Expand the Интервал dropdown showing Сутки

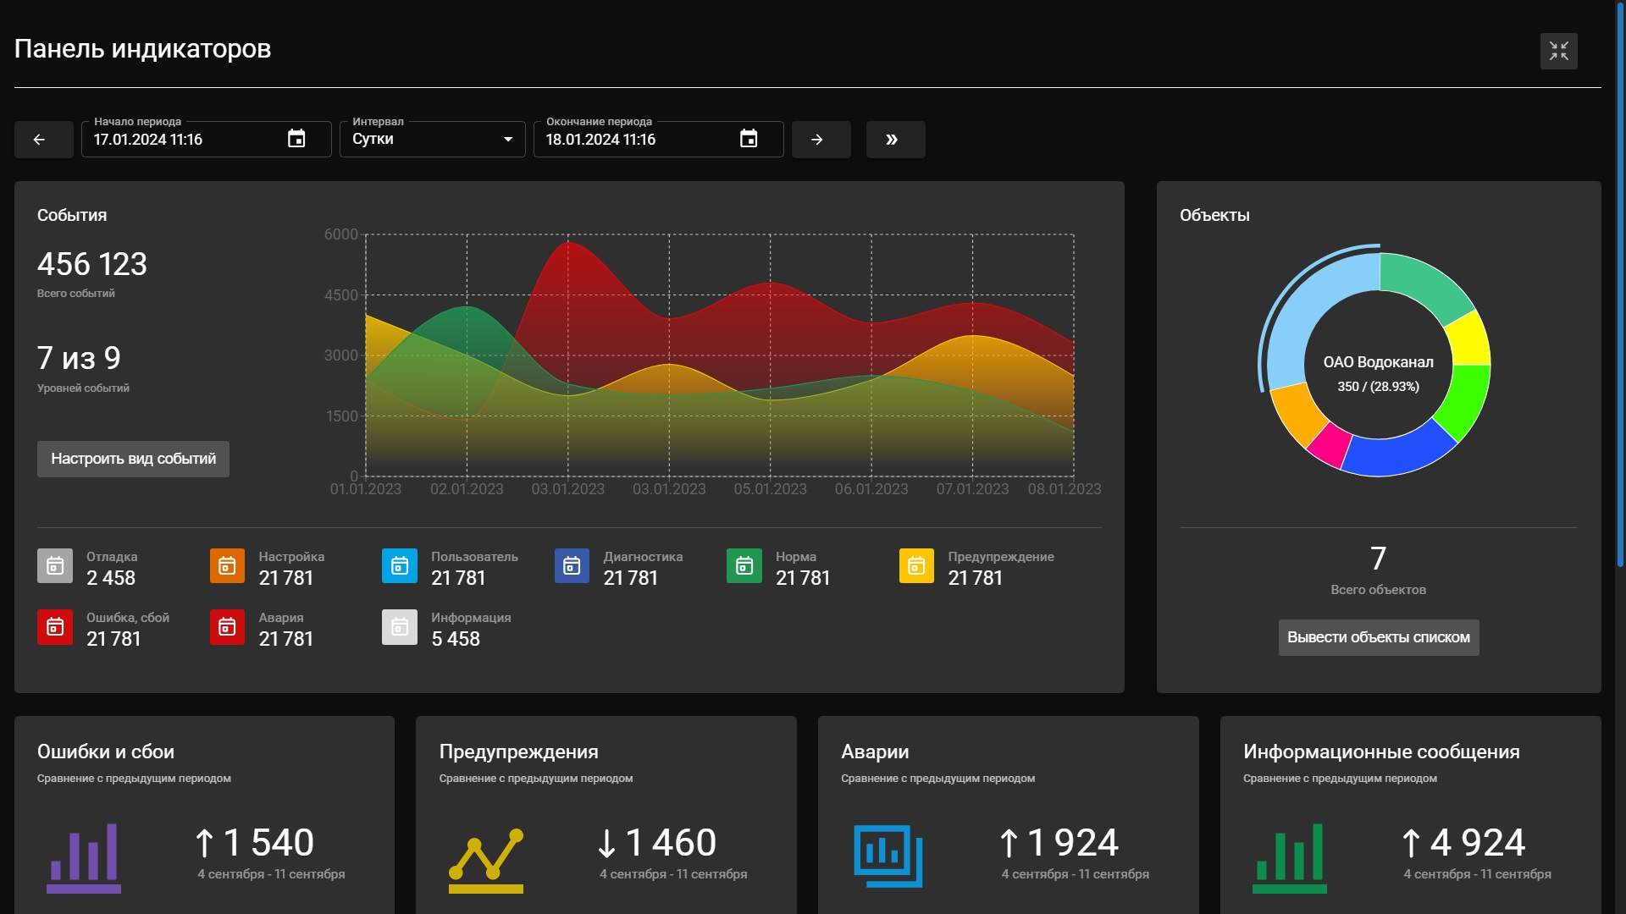pyautogui.click(x=432, y=140)
